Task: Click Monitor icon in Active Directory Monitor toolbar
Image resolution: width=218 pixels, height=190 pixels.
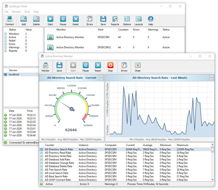Action: 45,65
